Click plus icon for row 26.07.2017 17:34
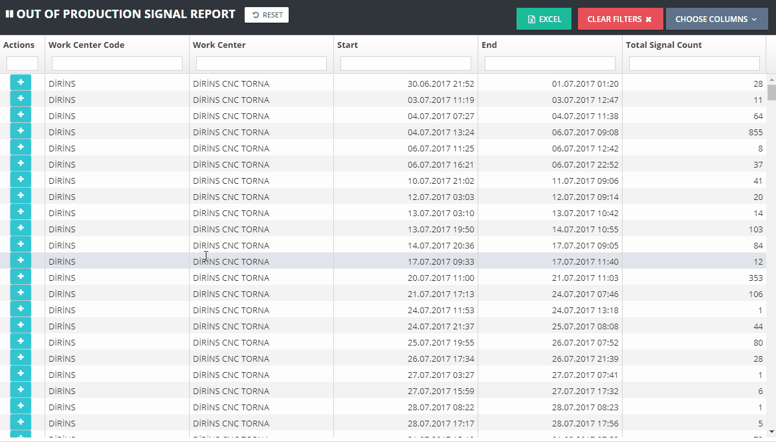 [x=21, y=357]
